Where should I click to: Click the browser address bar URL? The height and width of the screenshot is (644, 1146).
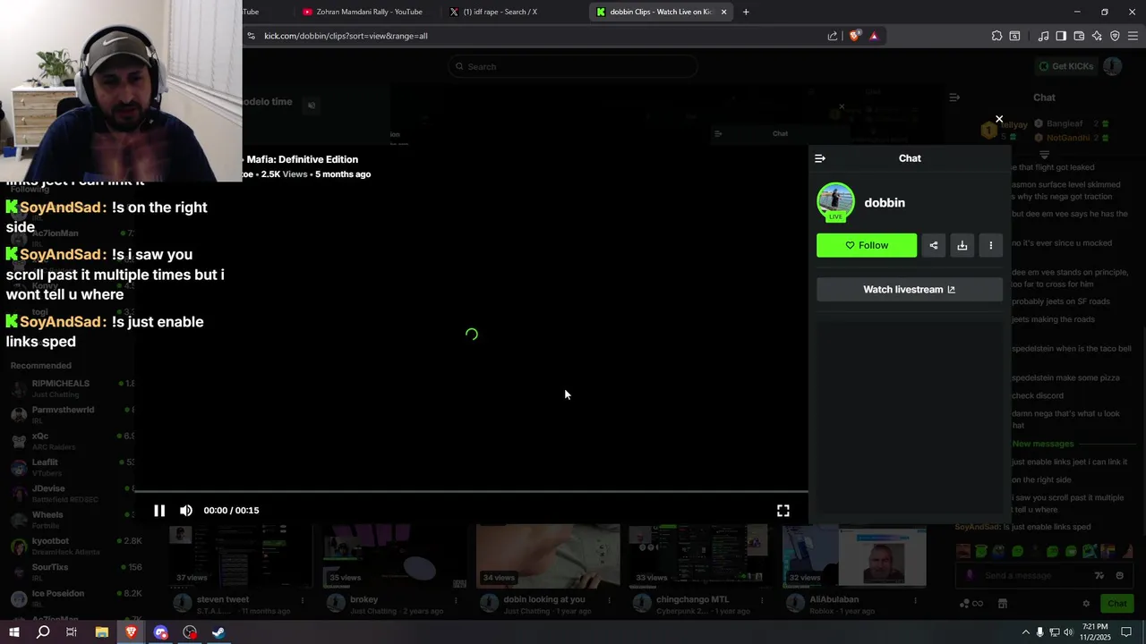point(346,36)
